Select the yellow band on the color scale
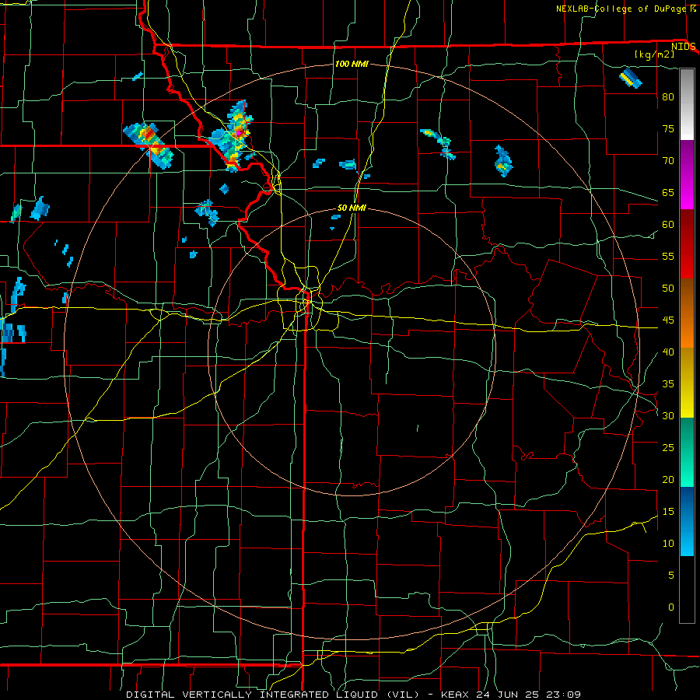Image resolution: width=700 pixels, height=700 pixels. coord(687,383)
